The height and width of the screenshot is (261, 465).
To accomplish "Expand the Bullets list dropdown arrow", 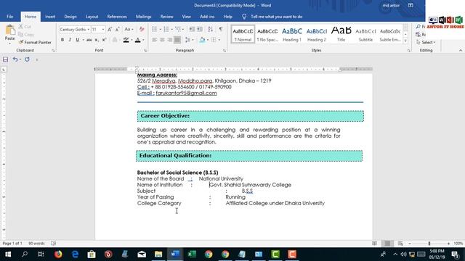I will tap(160, 29).
